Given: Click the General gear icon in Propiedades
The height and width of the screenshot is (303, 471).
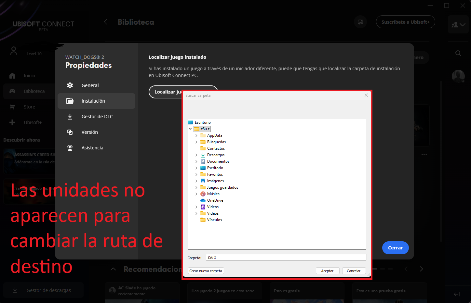Looking at the screenshot, I should point(70,85).
